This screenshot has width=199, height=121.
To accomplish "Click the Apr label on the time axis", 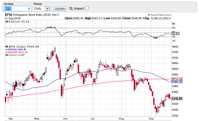I will point(11,119).
